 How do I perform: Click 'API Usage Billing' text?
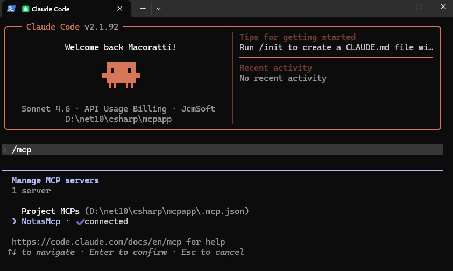(125, 108)
